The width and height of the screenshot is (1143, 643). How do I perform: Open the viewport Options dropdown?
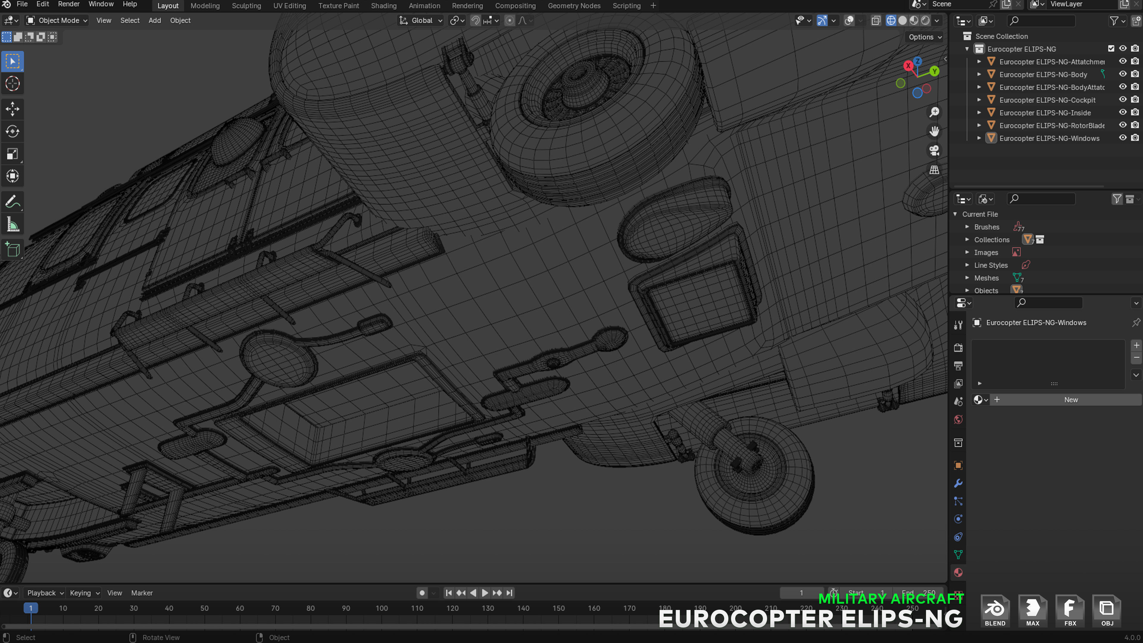(x=925, y=37)
